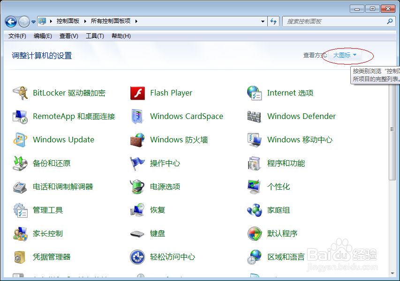Open the 键盘 text link
The height and width of the screenshot is (281, 400).
coord(158,234)
